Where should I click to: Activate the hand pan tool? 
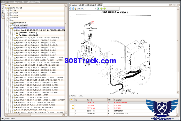point(75,9)
